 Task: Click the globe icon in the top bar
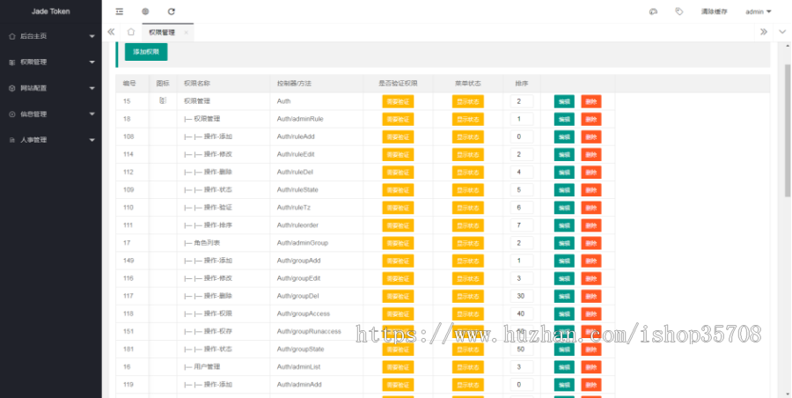pos(145,11)
